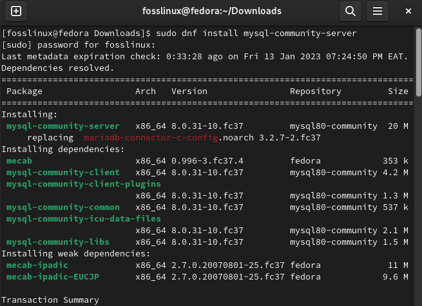The height and width of the screenshot is (306, 422).
Task: Click the window title fosslinux@fedora:~/Downloads
Action: pyautogui.click(x=212, y=11)
